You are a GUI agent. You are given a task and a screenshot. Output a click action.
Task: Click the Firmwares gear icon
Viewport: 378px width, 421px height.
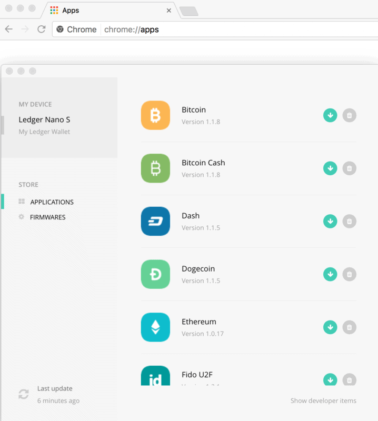pos(22,217)
